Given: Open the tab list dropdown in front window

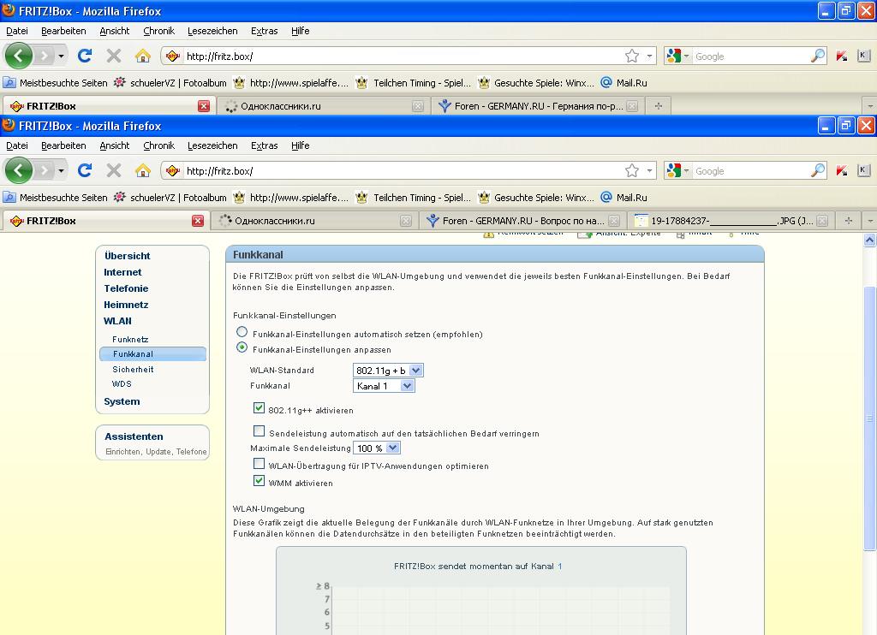Looking at the screenshot, I should (x=870, y=221).
